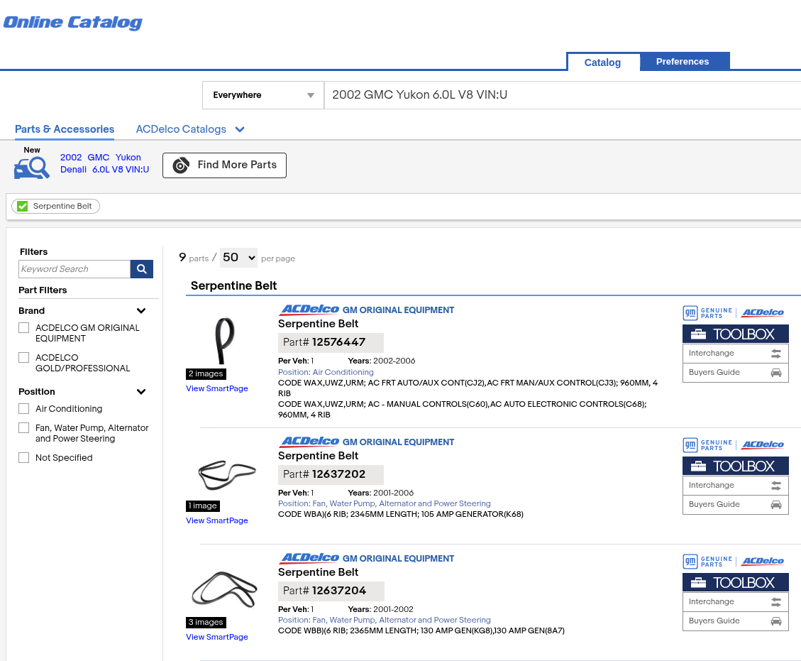Click ACDelco brand logo on part 12637202
This screenshot has width=801, height=661.
click(x=309, y=441)
